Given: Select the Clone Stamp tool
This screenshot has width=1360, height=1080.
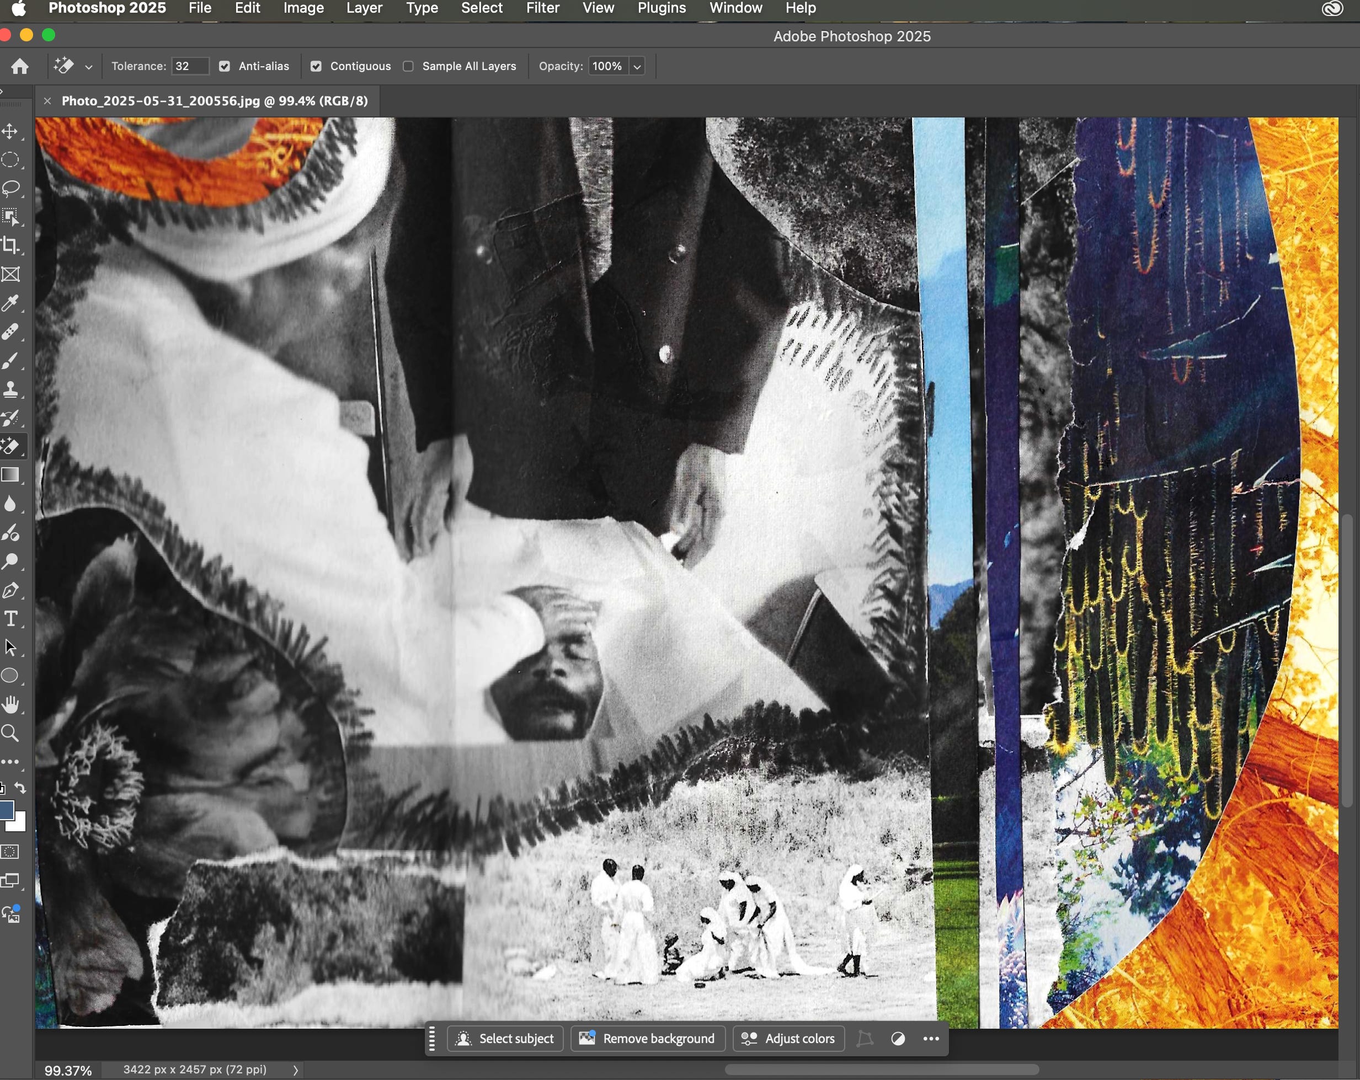Looking at the screenshot, I should [10, 389].
